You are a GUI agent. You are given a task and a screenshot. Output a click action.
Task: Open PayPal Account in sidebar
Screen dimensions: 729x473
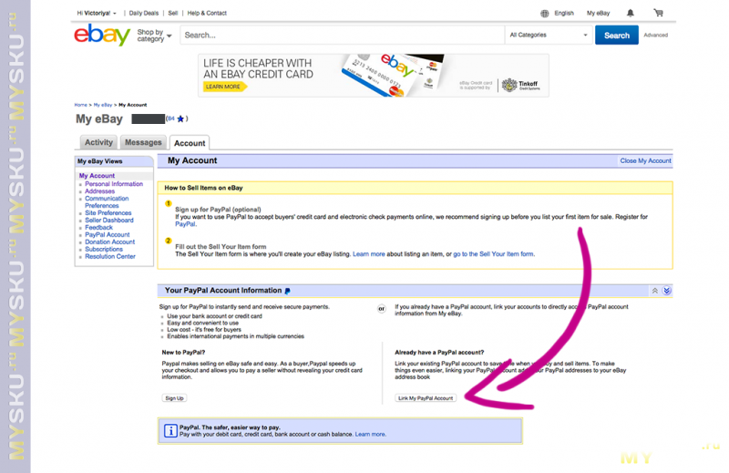(107, 235)
